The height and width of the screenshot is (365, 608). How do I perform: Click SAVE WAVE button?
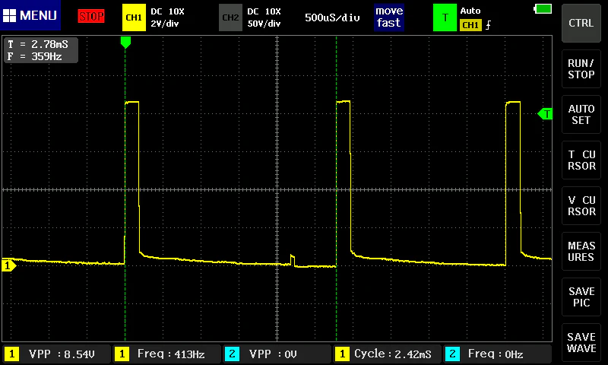click(581, 342)
